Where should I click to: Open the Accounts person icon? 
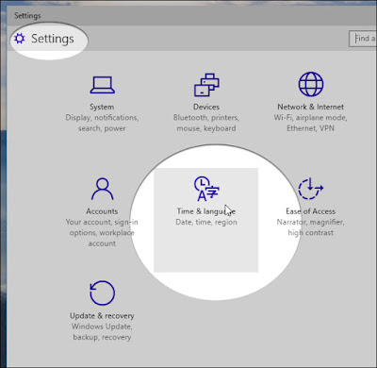(102, 189)
